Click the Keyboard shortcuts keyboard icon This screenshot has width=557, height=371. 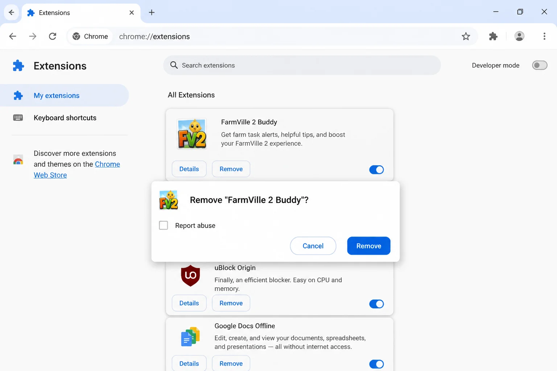click(18, 118)
